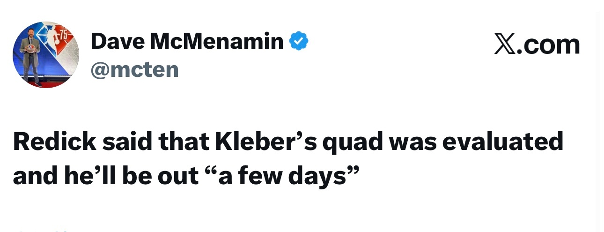Open the @mcten handle link
Image resolution: width=604 pixels, height=232 pixels.
(x=135, y=69)
